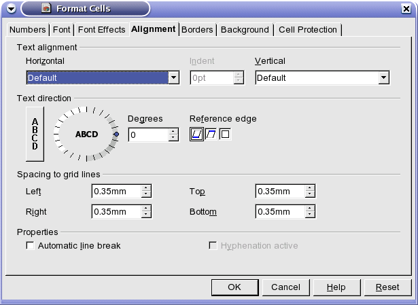
Task: Confirm changes with the OK button
Action: tap(234, 287)
